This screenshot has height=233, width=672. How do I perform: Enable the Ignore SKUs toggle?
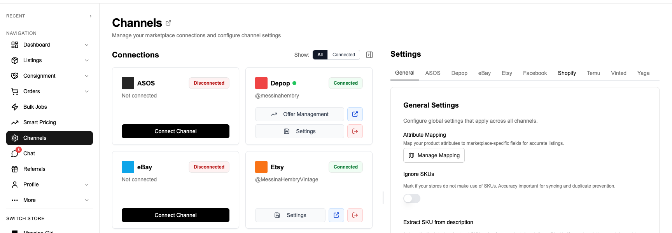(x=412, y=198)
